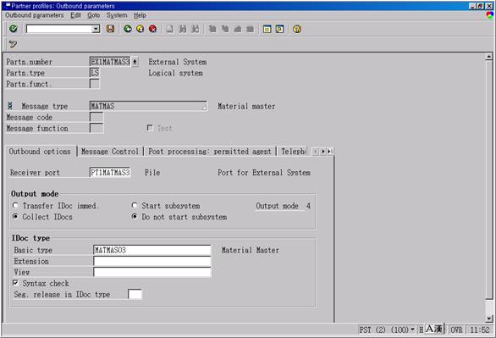Viewport: 496px width, 338px height.
Task: Select Transfer IDoc immed. radio button
Action: [x=15, y=205]
